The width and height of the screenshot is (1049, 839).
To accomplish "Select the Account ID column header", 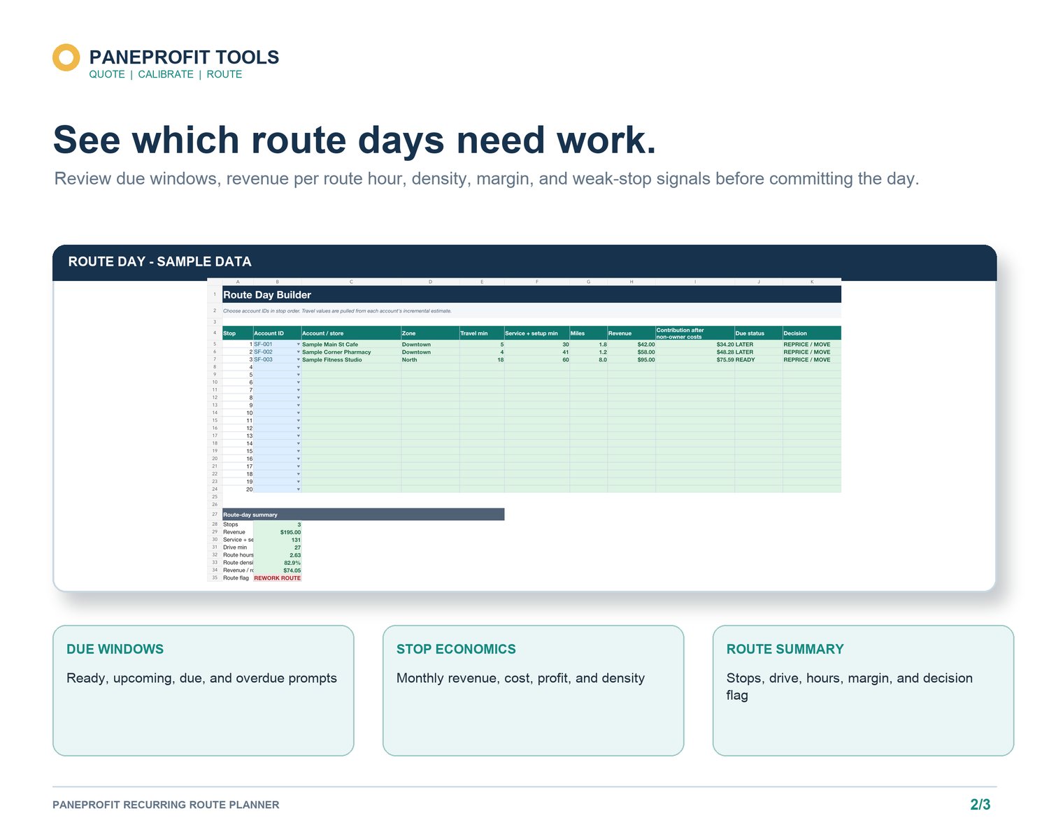I will [277, 333].
